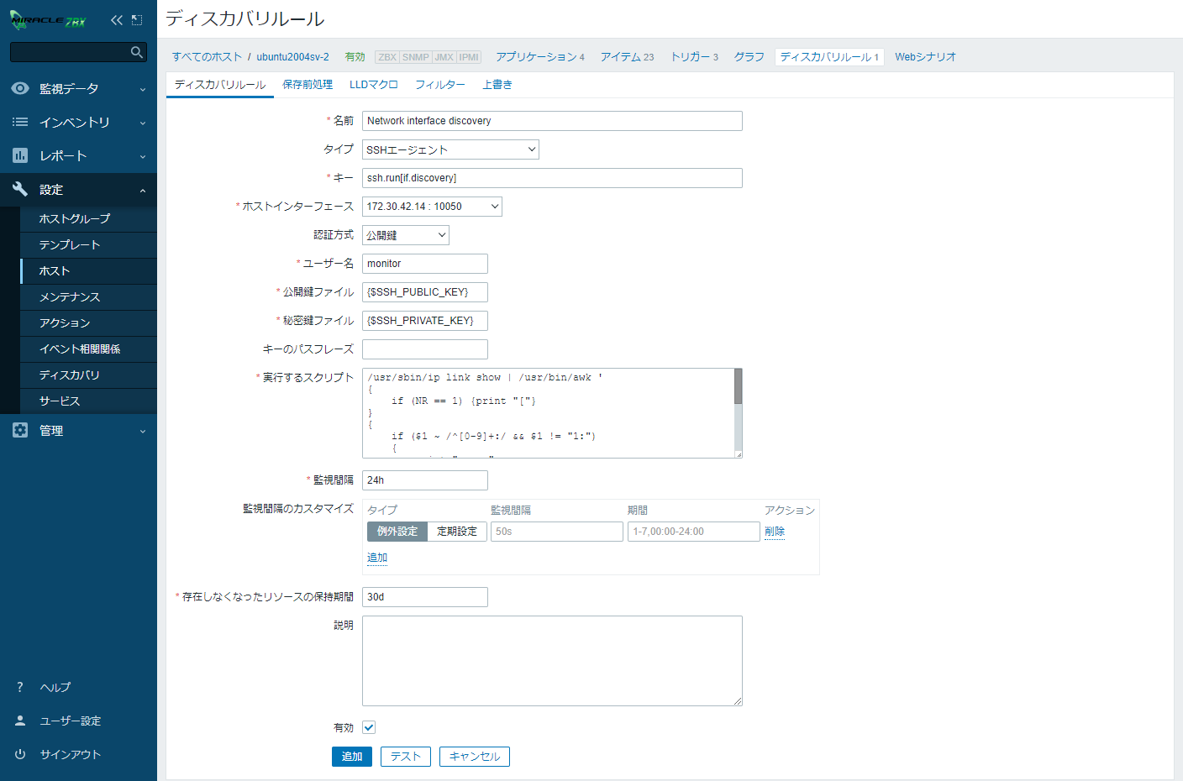Open the 認証方式 dropdown showing 公開鍵
The height and width of the screenshot is (781, 1183).
406,235
